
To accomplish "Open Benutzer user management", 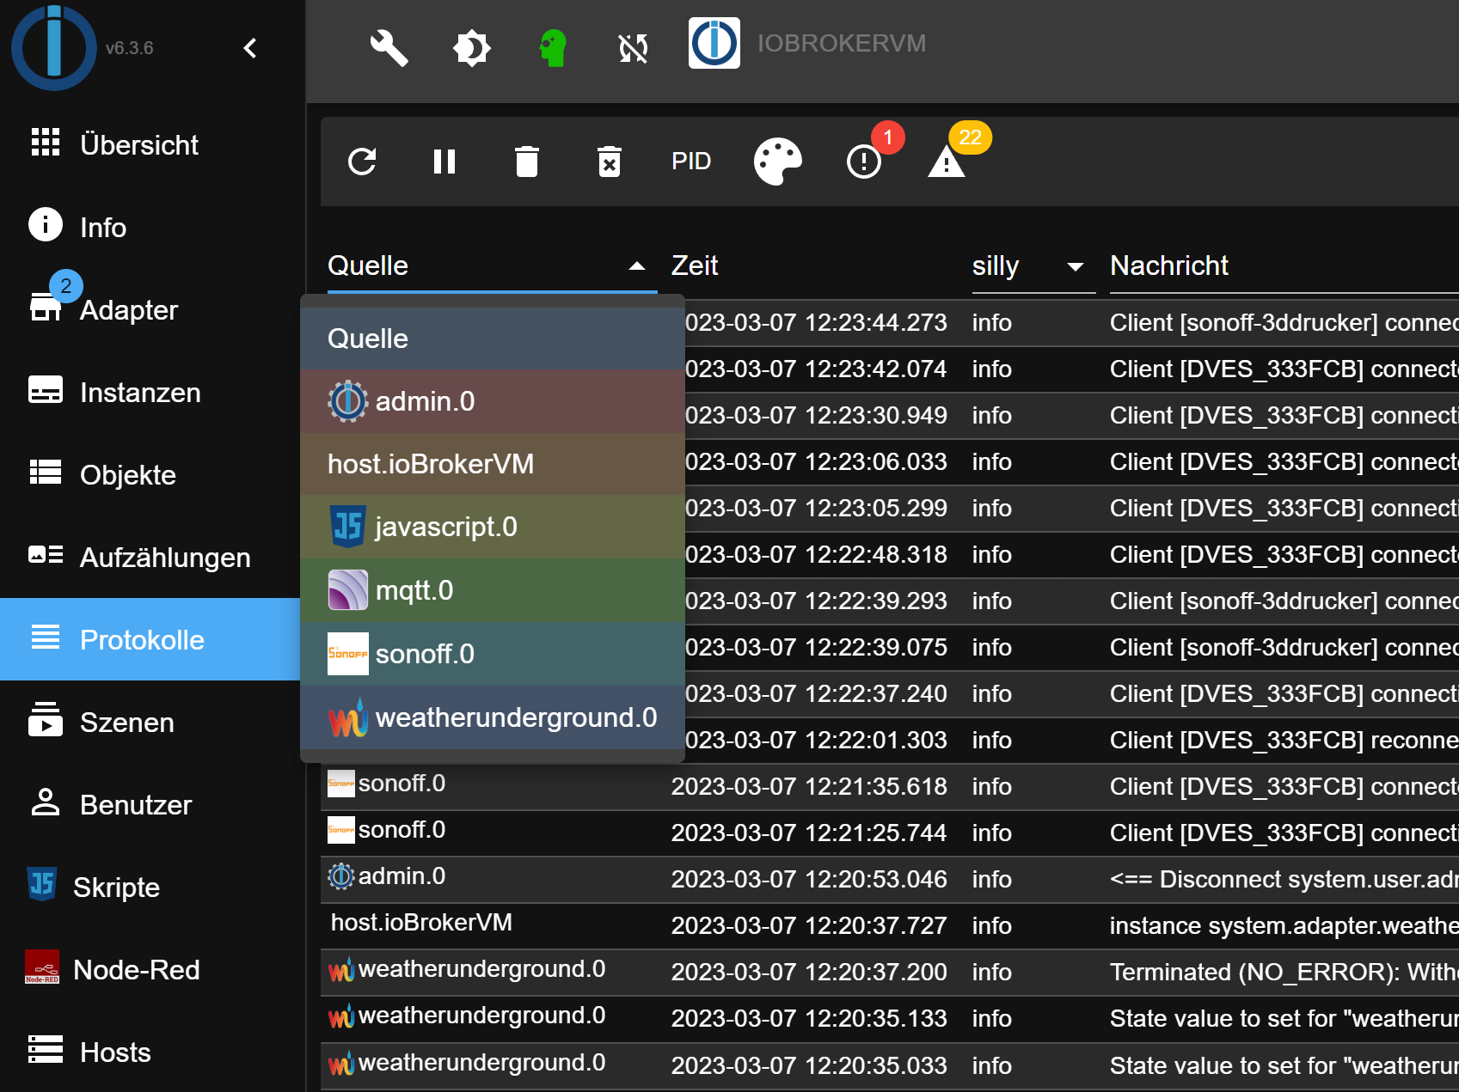I will coord(150,804).
